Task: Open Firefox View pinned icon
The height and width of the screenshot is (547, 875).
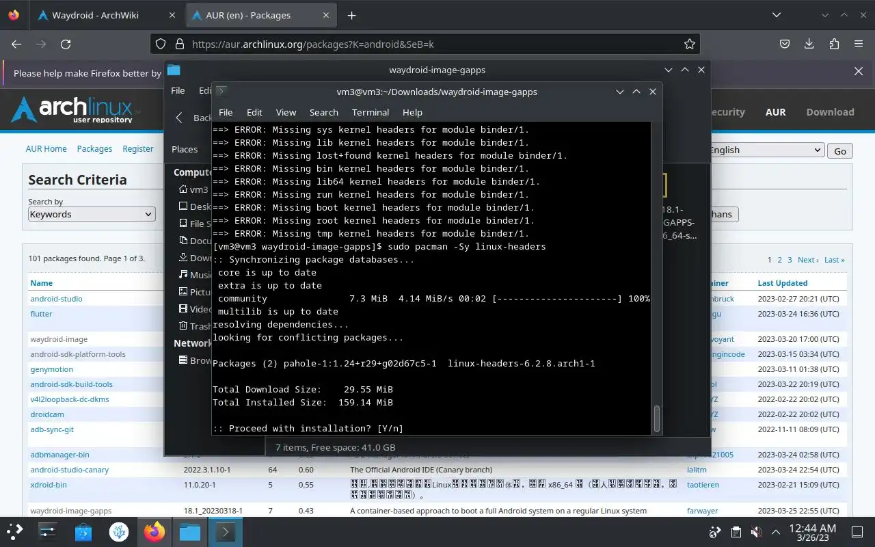Action: coord(14,15)
